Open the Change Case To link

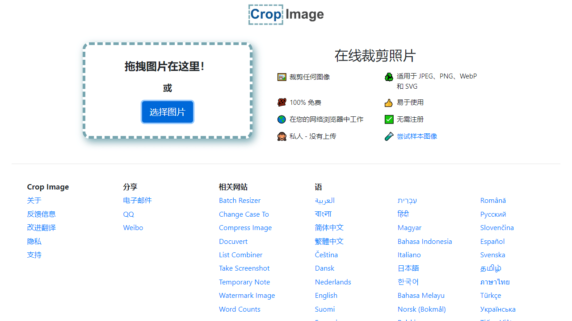[244, 214]
